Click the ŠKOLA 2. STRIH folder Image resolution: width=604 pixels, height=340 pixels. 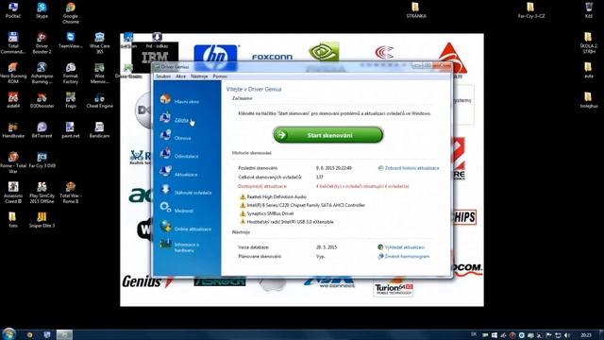588,42
